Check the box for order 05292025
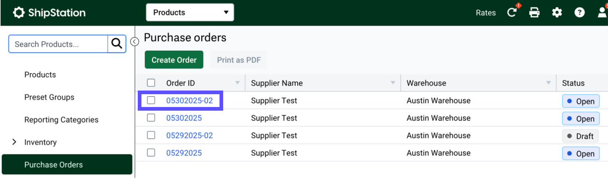This screenshot has height=182, width=608. pyautogui.click(x=151, y=152)
